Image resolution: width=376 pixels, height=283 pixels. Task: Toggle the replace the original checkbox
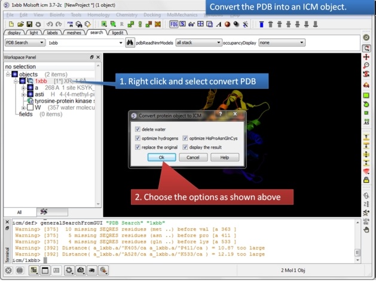click(x=138, y=147)
